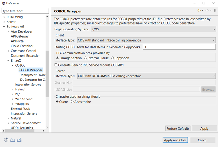Select IDL Extractor for COBOL item
Viewport: 218px width, 147px height.
(x=32, y=80)
